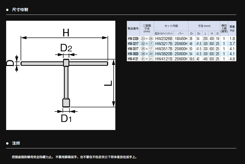Click the bullet beside 注释 heading
Viewport: 245px width, 164px height.
[7, 143]
